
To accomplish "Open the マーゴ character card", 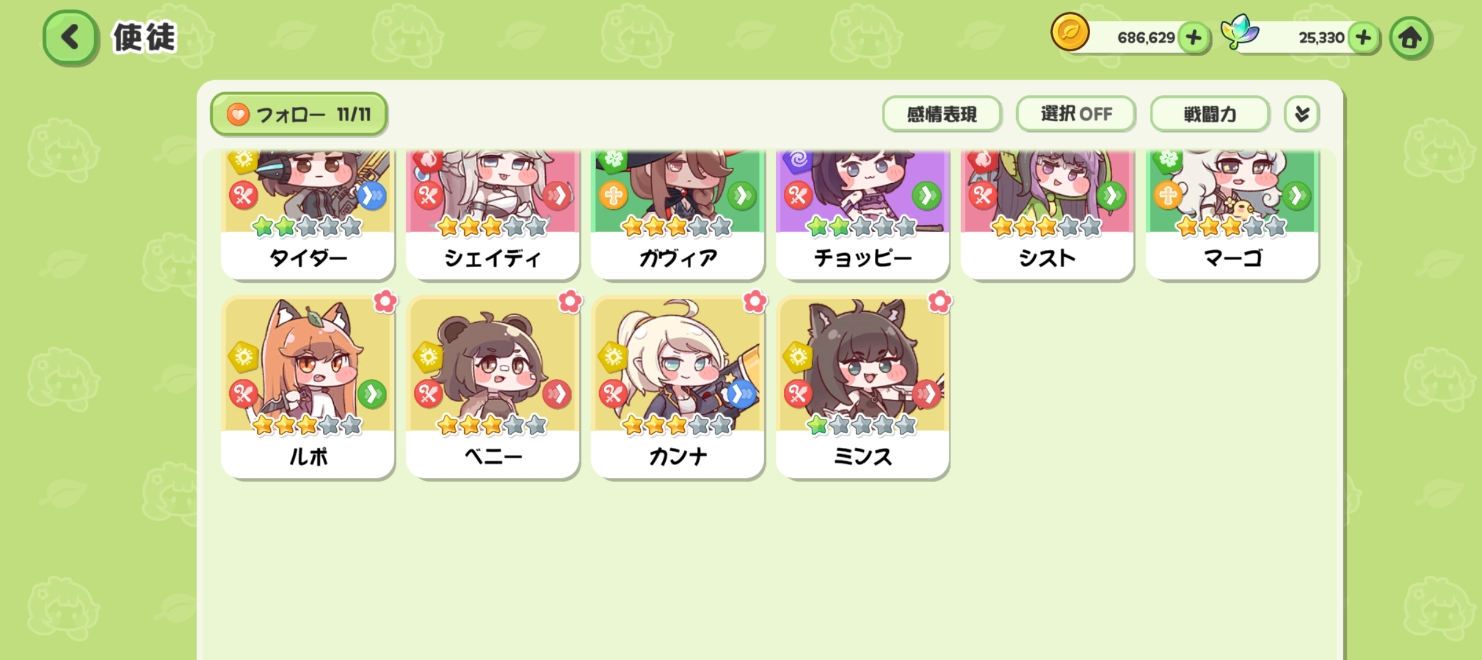I will [1232, 215].
